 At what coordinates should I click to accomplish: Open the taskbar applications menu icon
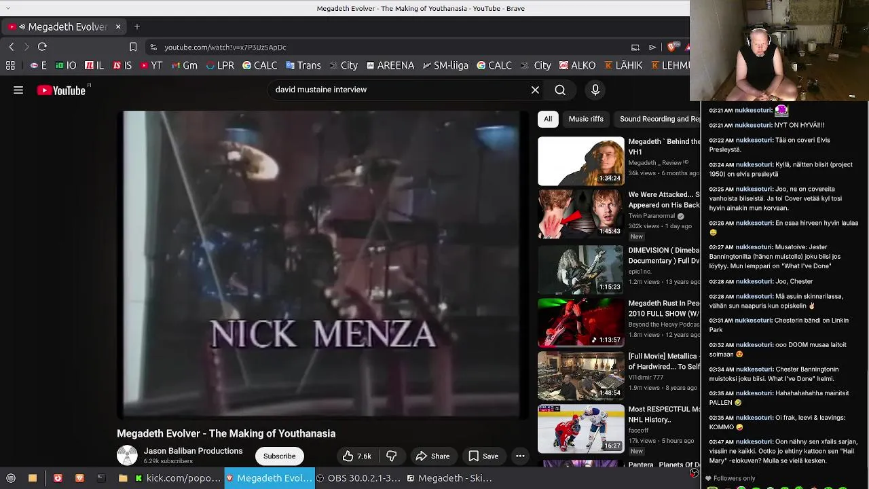click(x=11, y=478)
